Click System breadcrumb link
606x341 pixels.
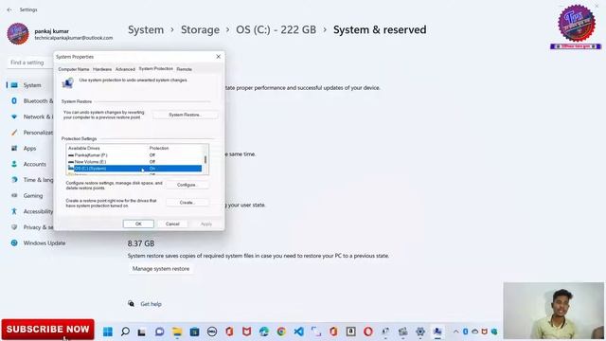[146, 29]
